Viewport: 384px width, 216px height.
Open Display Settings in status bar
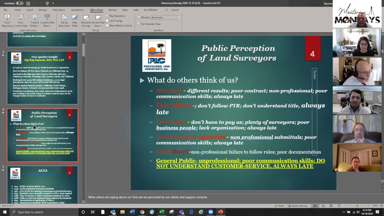pyautogui.click(x=297, y=206)
